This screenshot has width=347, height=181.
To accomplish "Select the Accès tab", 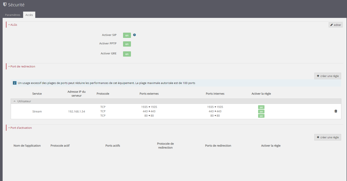I will (29, 15).
